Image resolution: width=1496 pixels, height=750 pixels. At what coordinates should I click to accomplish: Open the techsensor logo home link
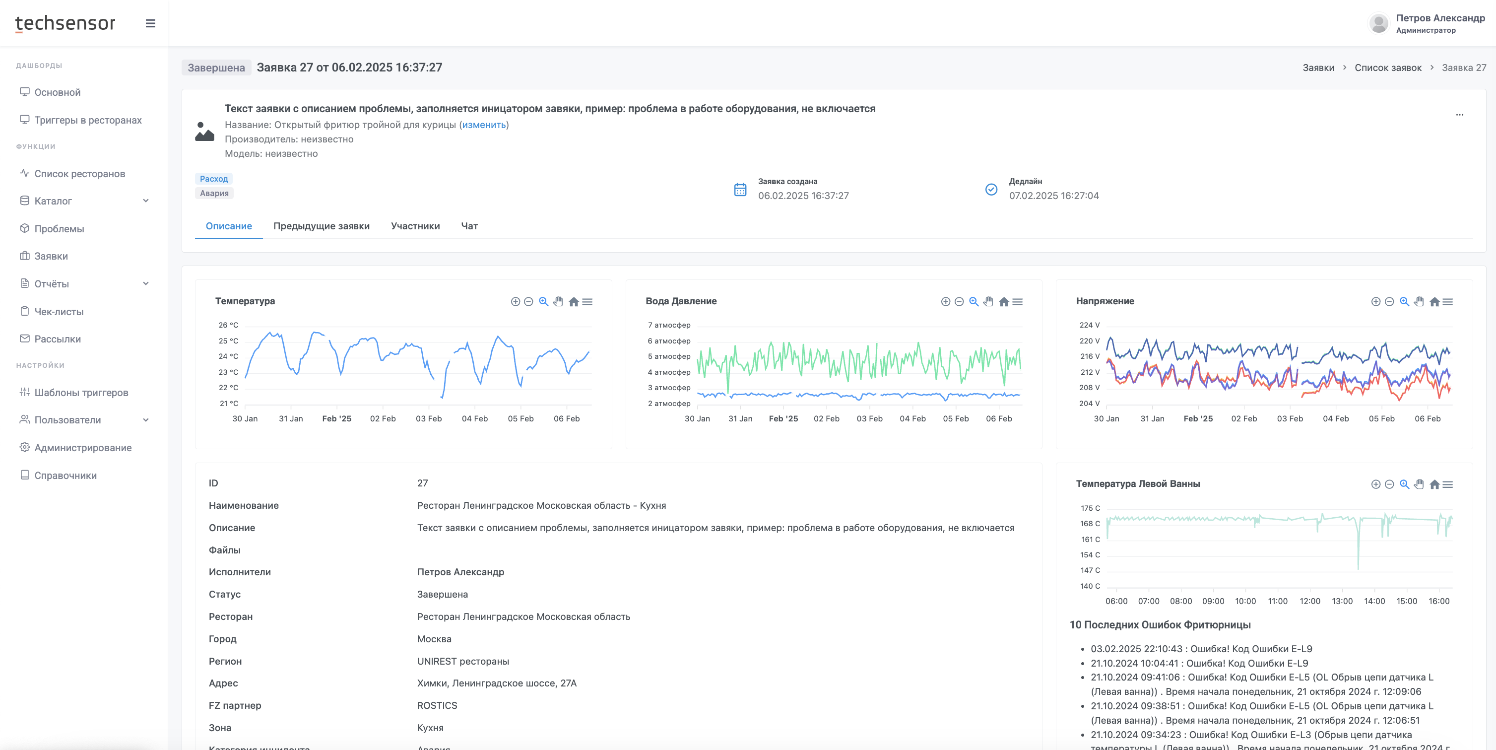tap(65, 23)
